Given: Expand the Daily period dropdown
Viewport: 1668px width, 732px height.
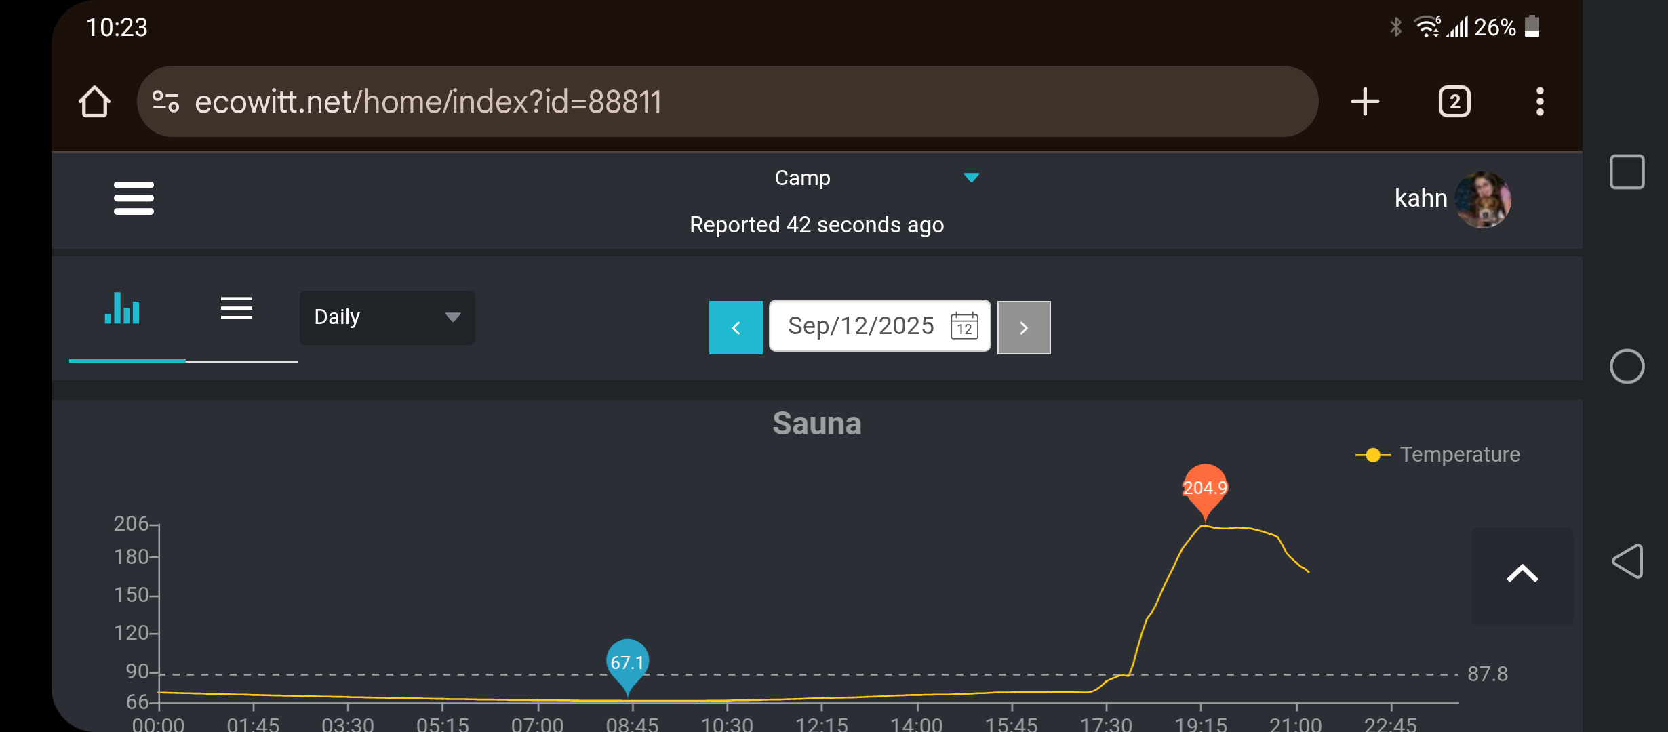Looking at the screenshot, I should pos(387,317).
